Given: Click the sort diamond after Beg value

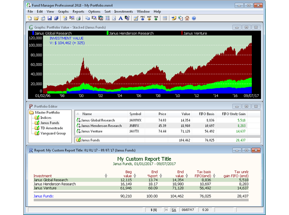Looking at the screenshot, I should [x=135, y=176].
